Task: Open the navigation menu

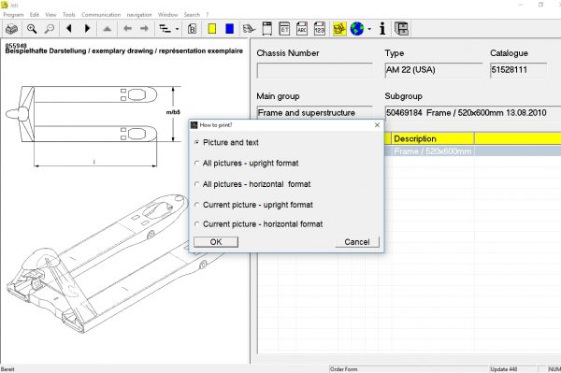Action: click(x=139, y=15)
